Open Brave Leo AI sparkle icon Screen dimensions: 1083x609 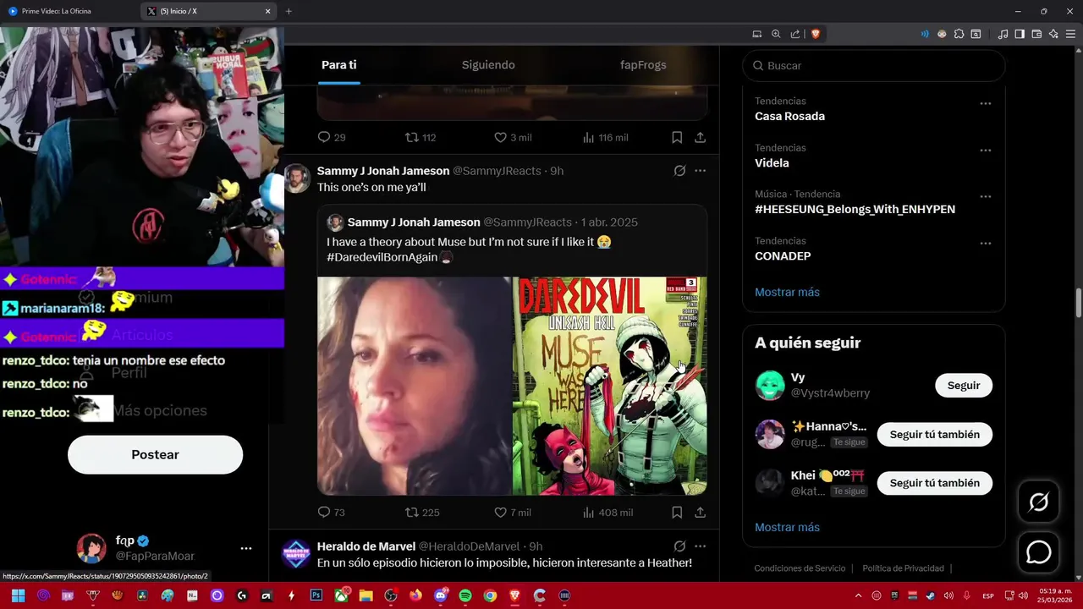click(x=1053, y=34)
